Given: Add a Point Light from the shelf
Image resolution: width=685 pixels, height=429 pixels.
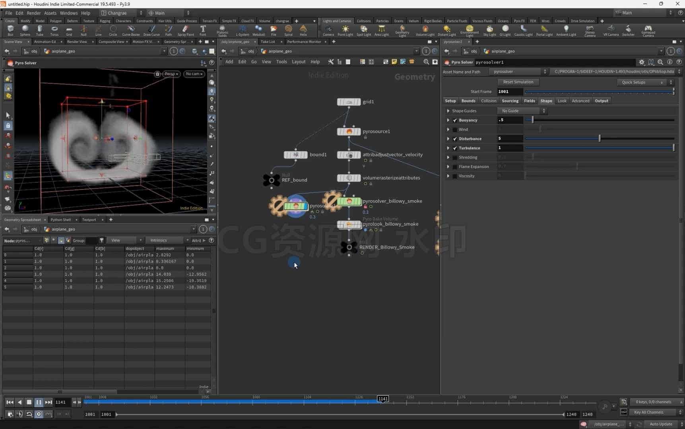Looking at the screenshot, I should pos(345,31).
